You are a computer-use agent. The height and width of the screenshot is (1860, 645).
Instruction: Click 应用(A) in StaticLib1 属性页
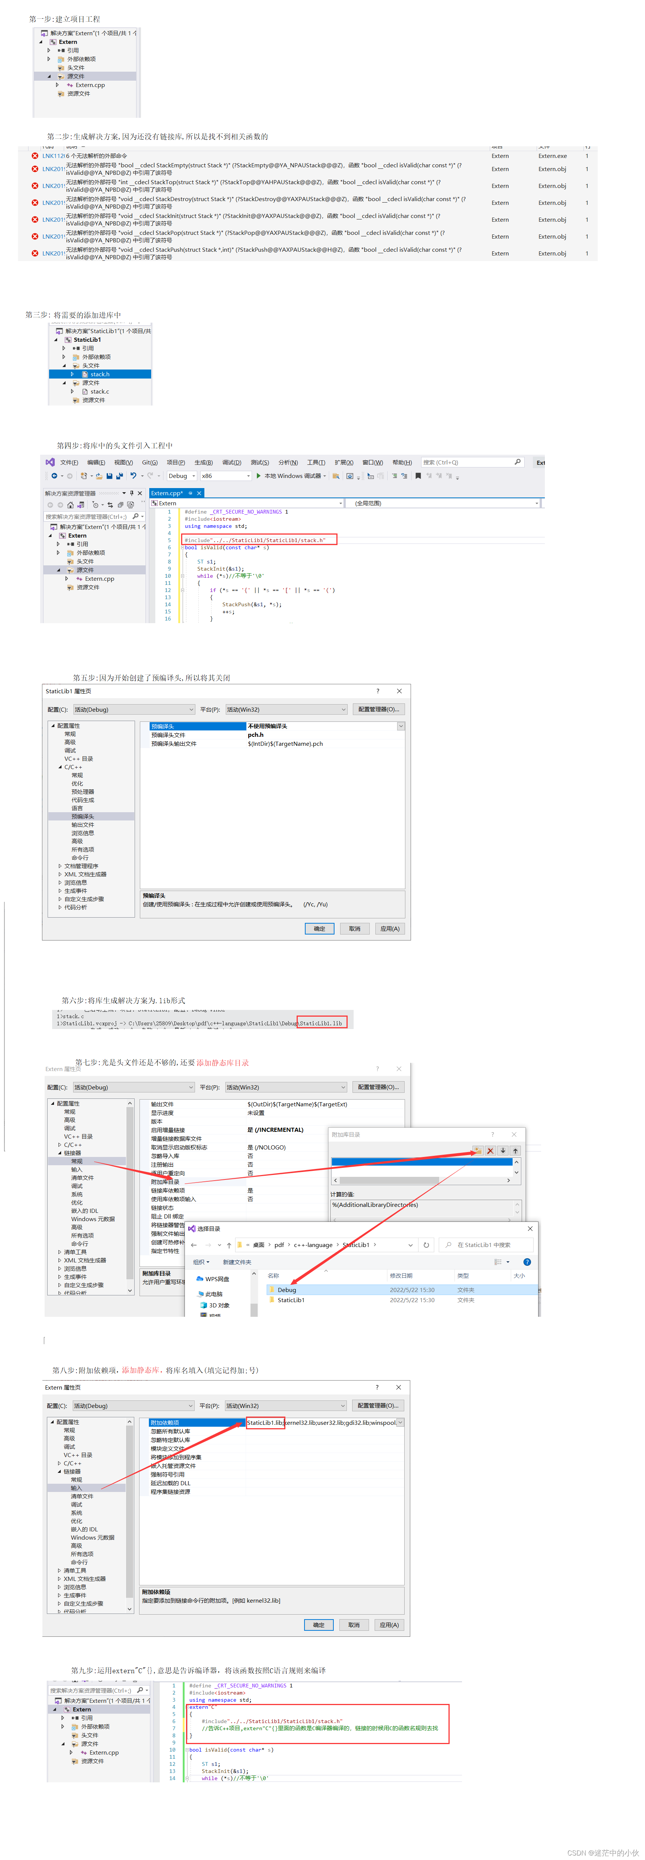coord(390,928)
